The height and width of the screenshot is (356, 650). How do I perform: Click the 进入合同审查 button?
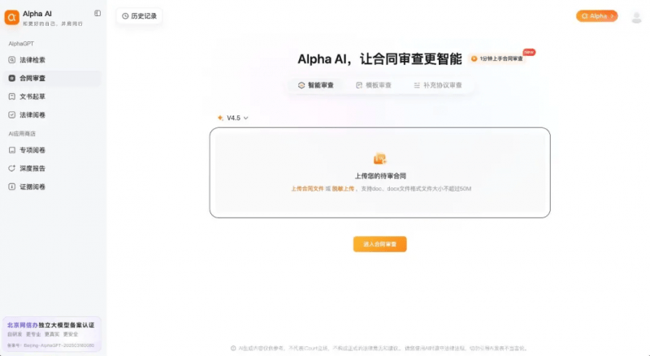click(x=379, y=244)
